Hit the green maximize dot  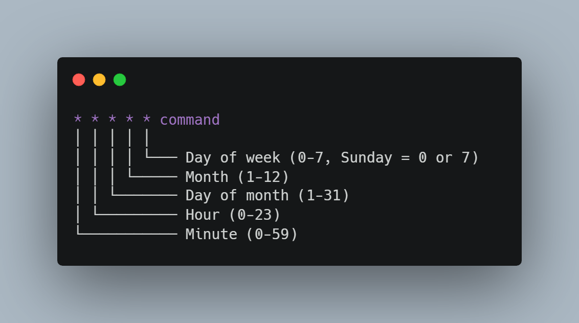click(x=120, y=80)
